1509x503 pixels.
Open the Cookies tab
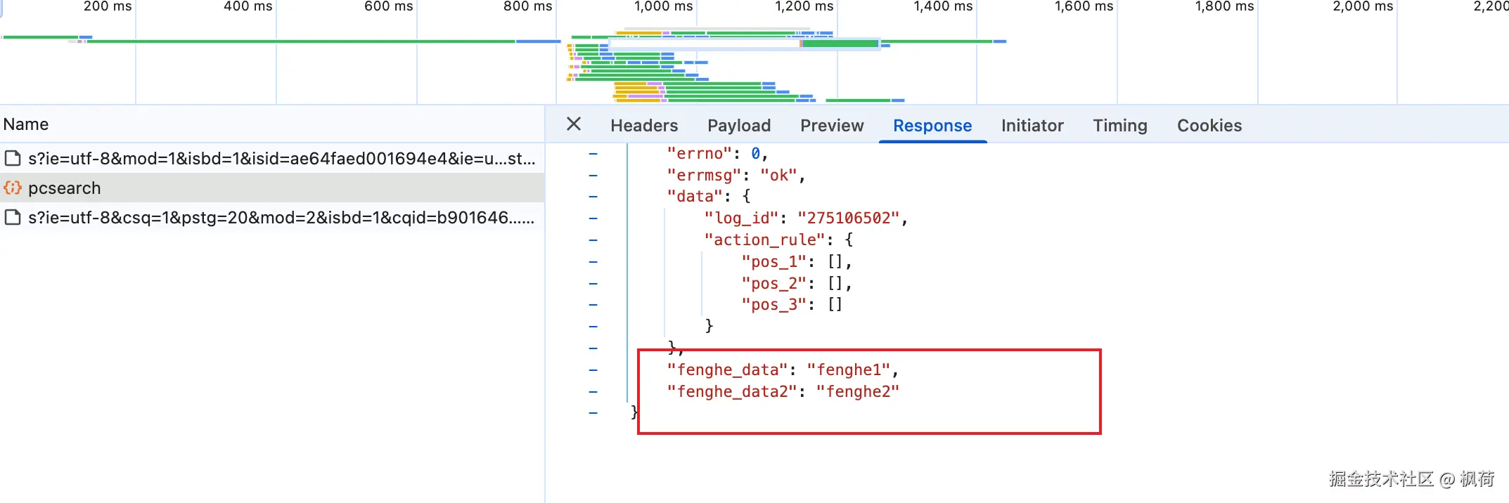click(1209, 125)
